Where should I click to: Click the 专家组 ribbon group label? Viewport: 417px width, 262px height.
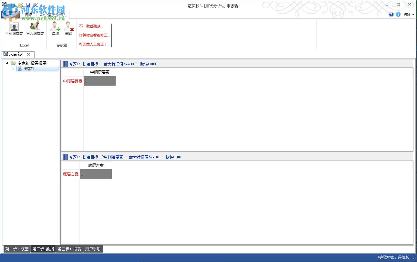point(62,45)
